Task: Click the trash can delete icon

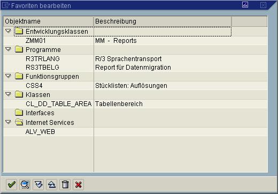Action: [65, 184]
